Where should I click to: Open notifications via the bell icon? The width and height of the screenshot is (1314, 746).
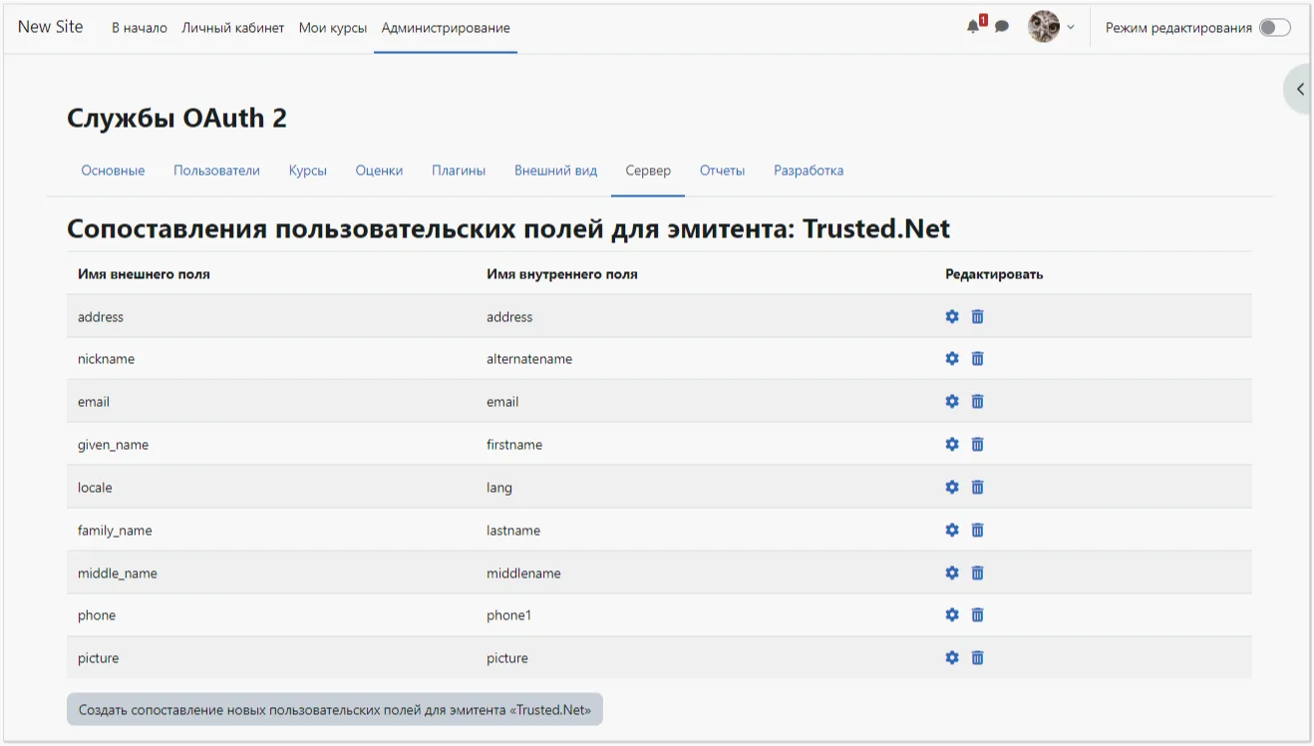click(972, 26)
